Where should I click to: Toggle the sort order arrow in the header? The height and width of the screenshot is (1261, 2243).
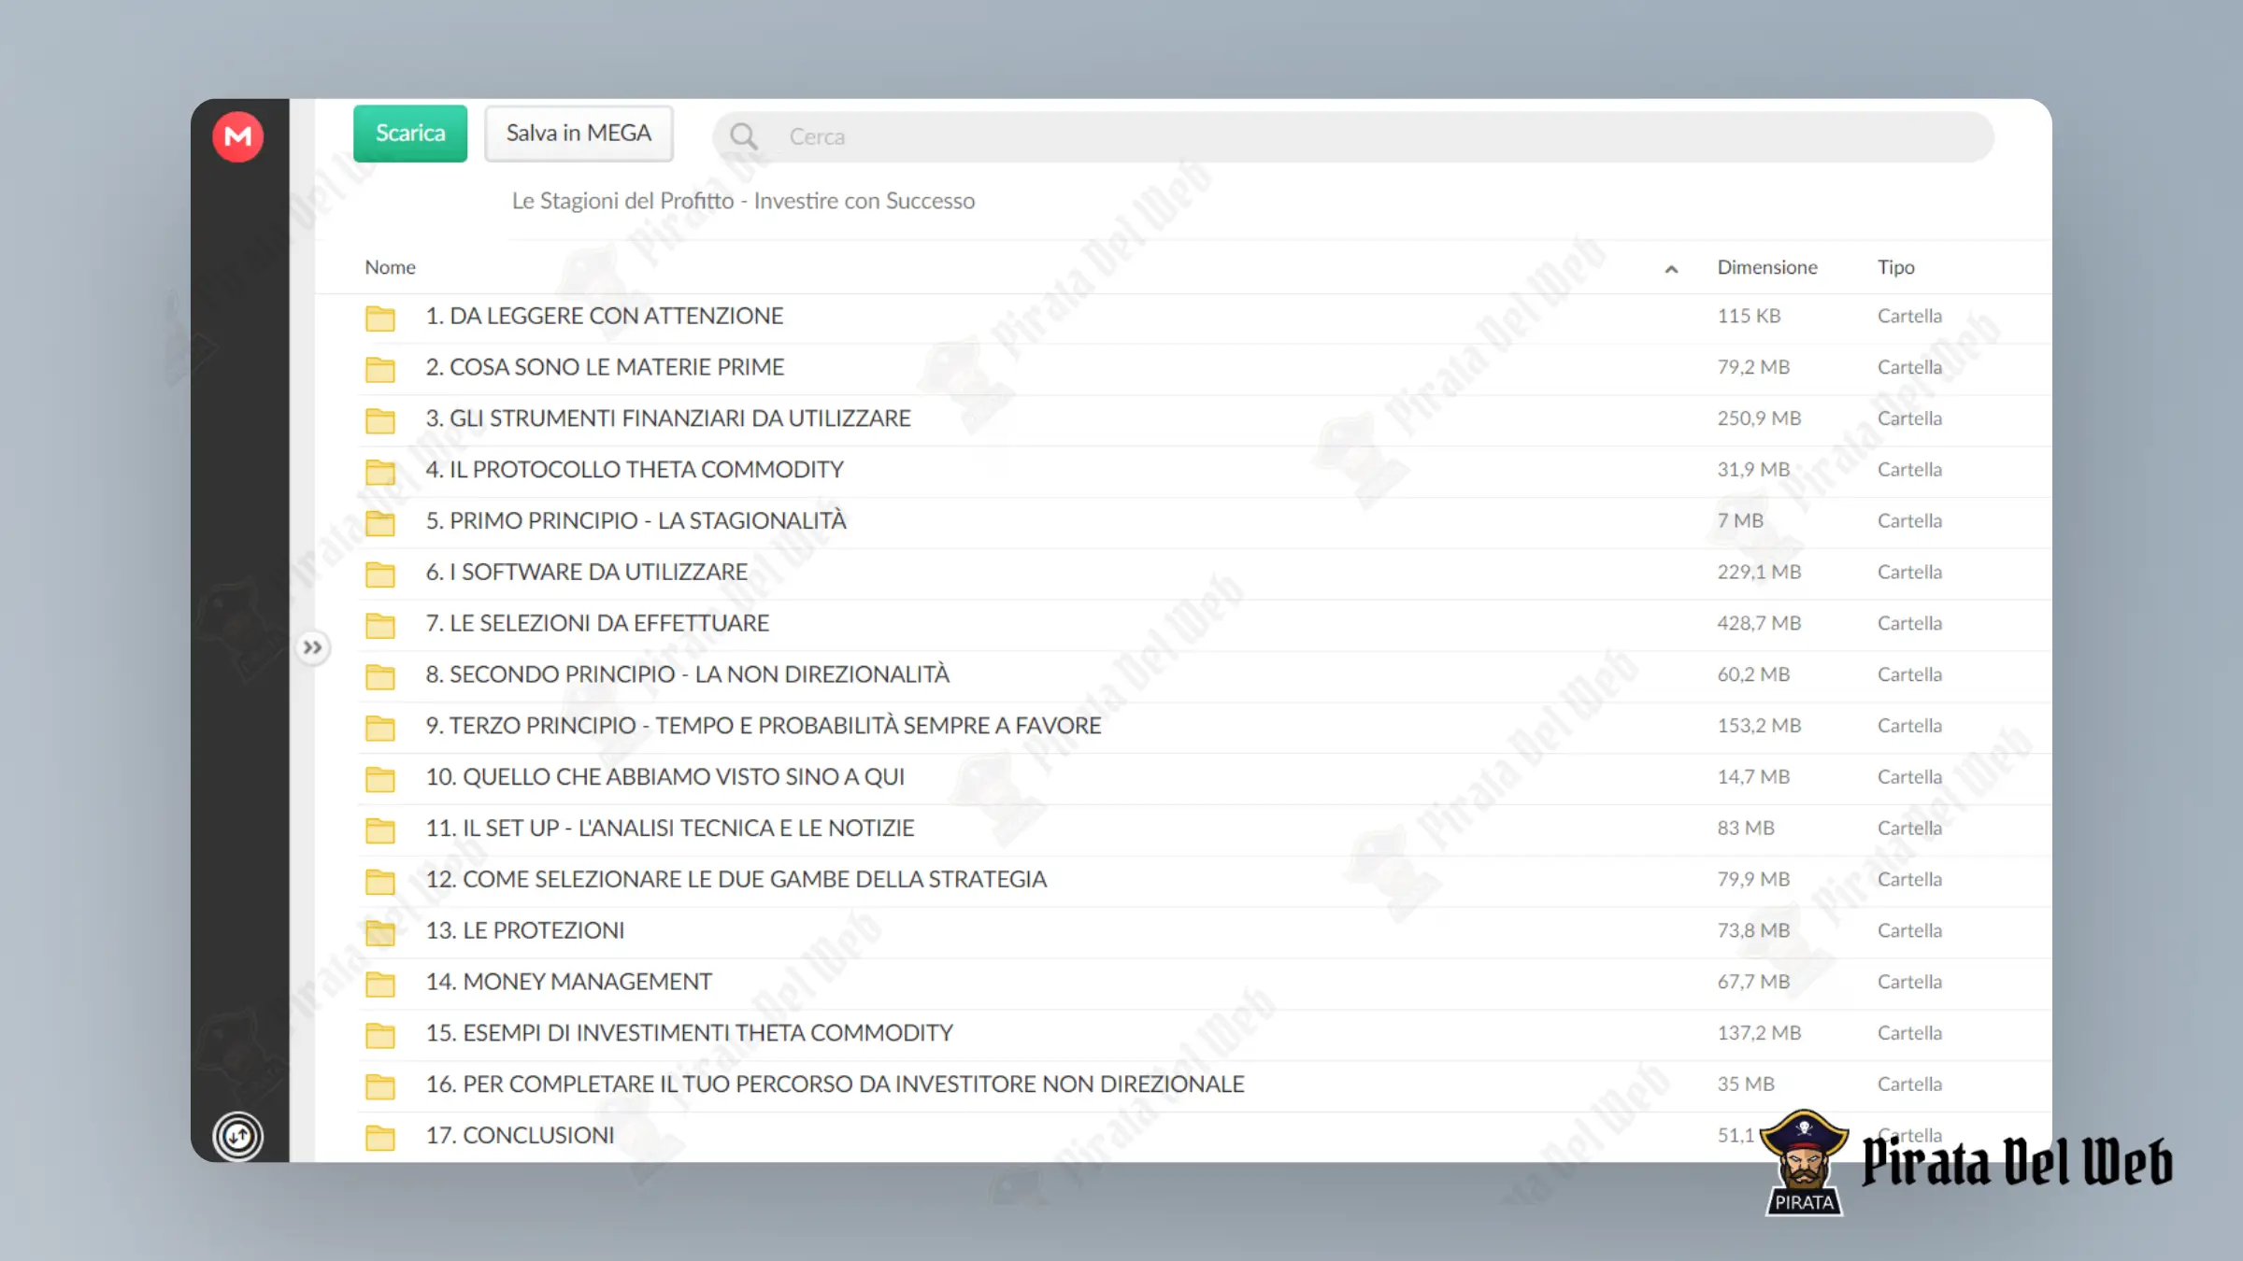click(x=1671, y=269)
